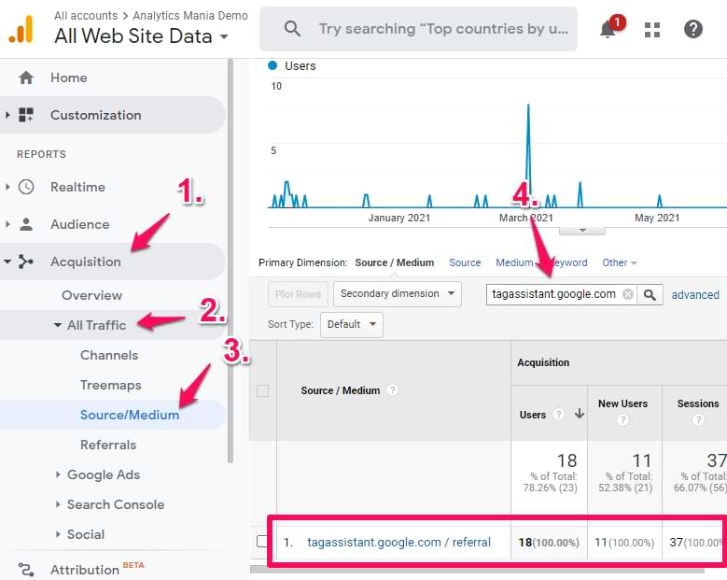Viewport: 727px width, 580px height.
Task: Clear the tagassistant.google.com filter text
Action: pyautogui.click(x=628, y=294)
